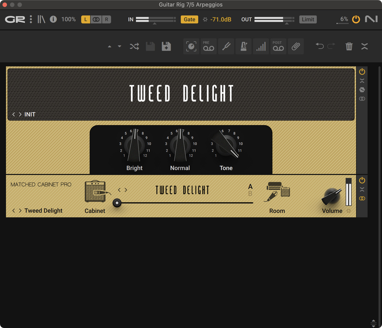Screen dimensions: 382x328
Task: Open the tuner tool
Action: [226, 46]
